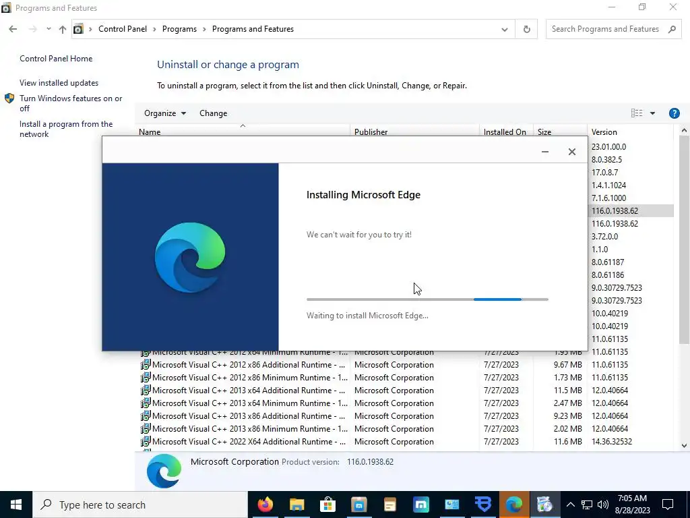Switch to the Edge installer taskbar icon
Viewport: 690px width, 518px height.
point(514,505)
